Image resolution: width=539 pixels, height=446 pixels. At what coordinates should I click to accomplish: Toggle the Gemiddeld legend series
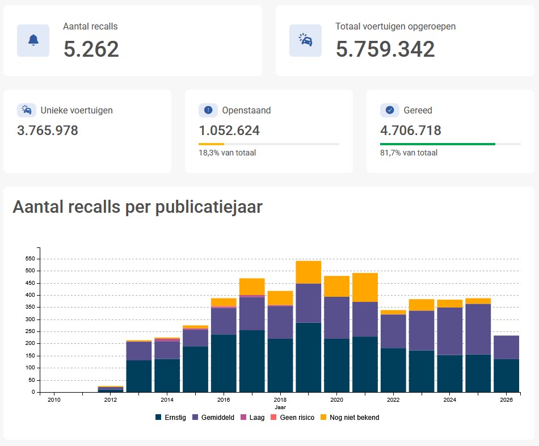point(213,417)
